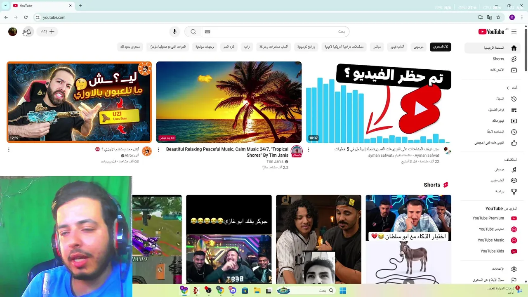Open YouTube Studio link
This screenshot has width=528, height=297.
[x=493, y=229]
